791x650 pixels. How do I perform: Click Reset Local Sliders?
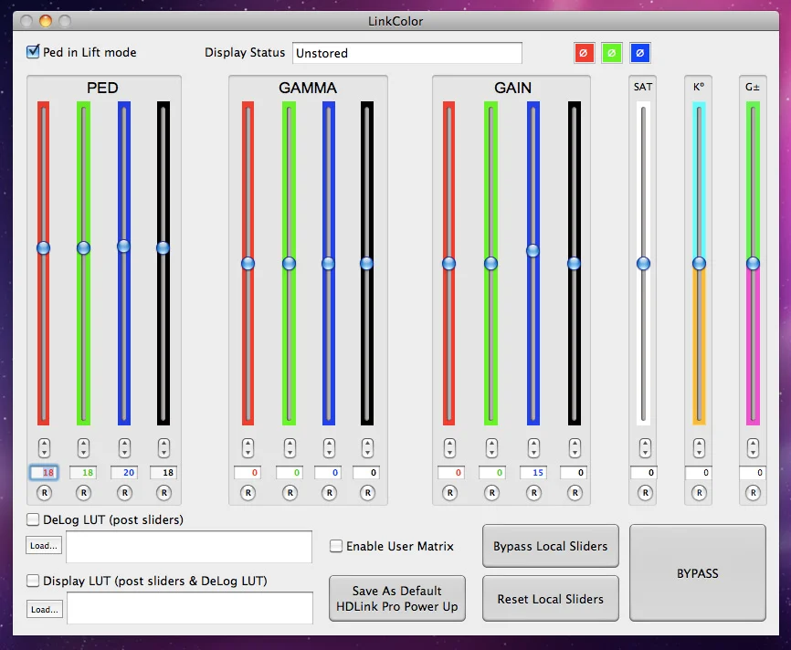(x=551, y=599)
